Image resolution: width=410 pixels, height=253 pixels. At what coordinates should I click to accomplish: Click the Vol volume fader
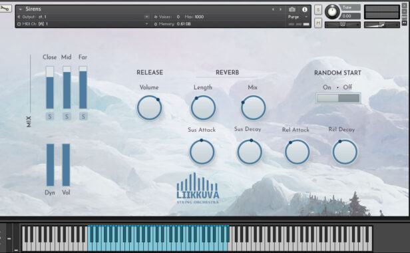pyautogui.click(x=66, y=165)
